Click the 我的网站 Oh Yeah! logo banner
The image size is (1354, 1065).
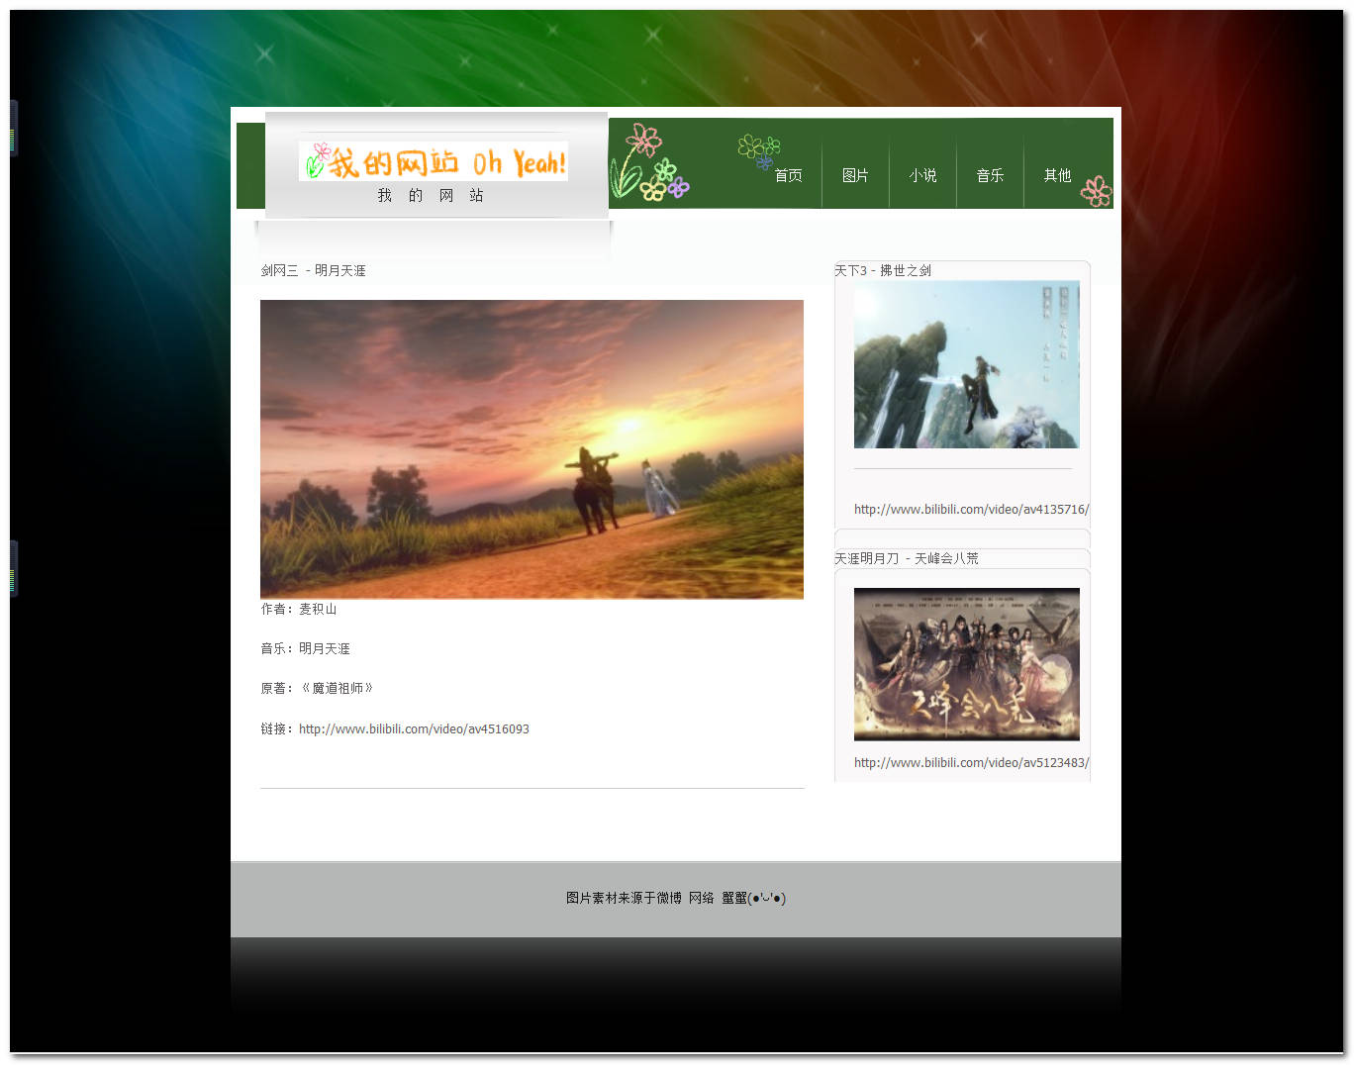tap(434, 161)
